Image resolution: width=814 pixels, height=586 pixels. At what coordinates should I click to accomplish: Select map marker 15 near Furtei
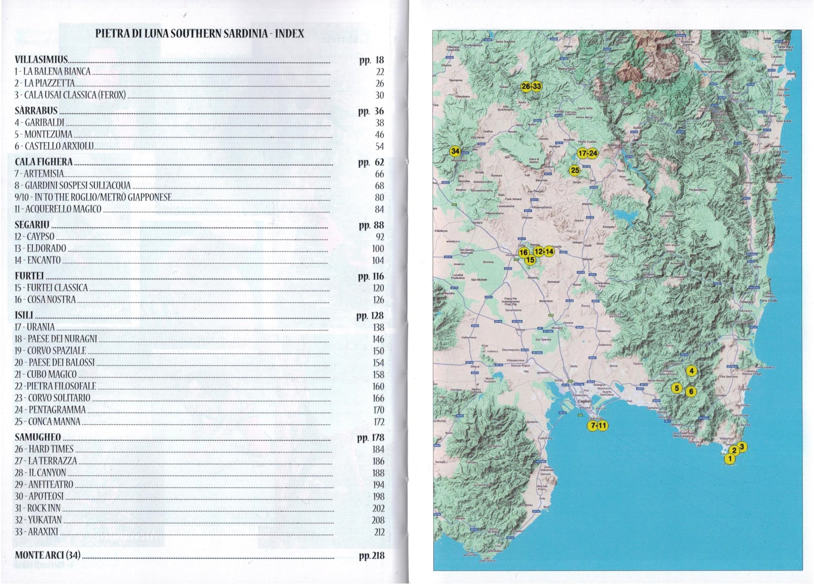pos(530,259)
